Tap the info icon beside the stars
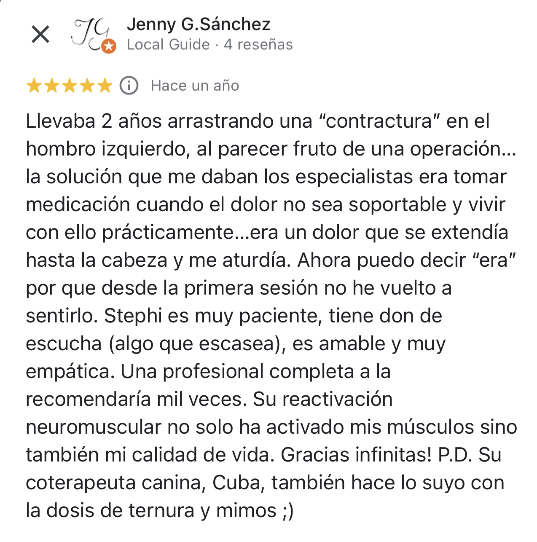This screenshot has width=537, height=542. [129, 86]
